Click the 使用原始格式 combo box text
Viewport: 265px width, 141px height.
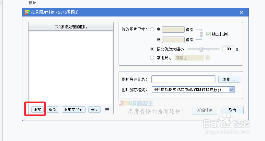[187, 90]
